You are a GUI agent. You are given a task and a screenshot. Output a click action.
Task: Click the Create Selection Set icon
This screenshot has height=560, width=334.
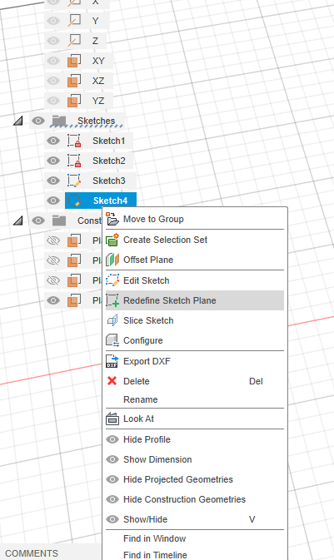[112, 240]
